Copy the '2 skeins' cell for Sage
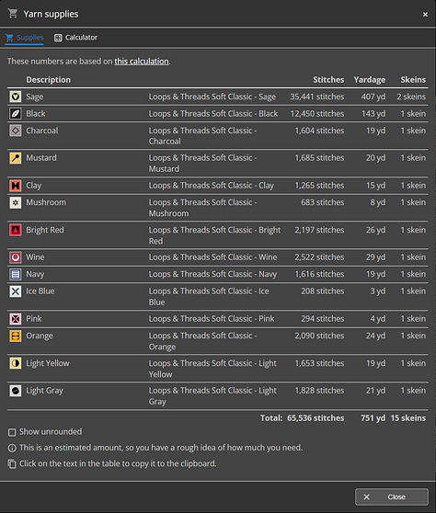Viewport: 436px width, 513px height. pyautogui.click(x=411, y=97)
